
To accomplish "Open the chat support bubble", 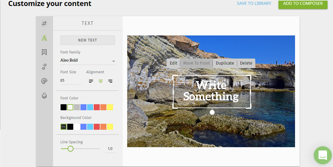I will [322, 155].
